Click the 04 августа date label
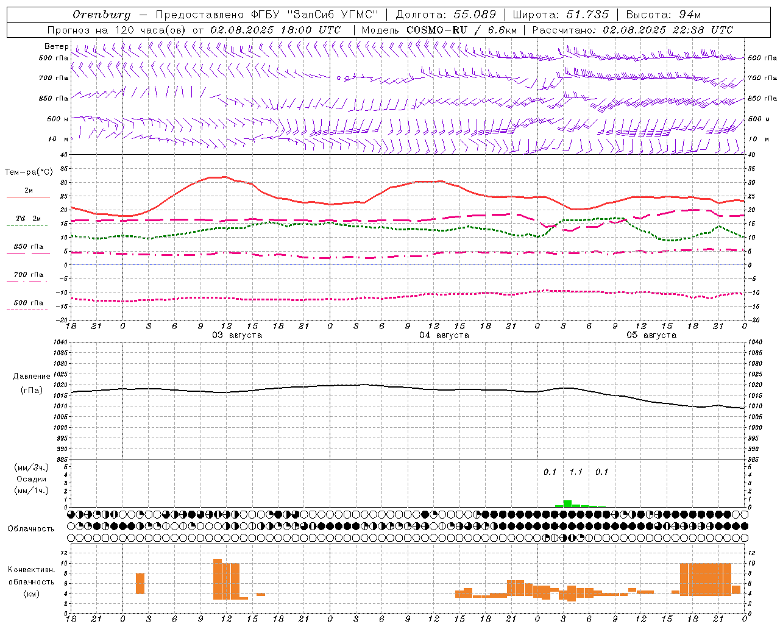780x624 pixels. point(444,335)
